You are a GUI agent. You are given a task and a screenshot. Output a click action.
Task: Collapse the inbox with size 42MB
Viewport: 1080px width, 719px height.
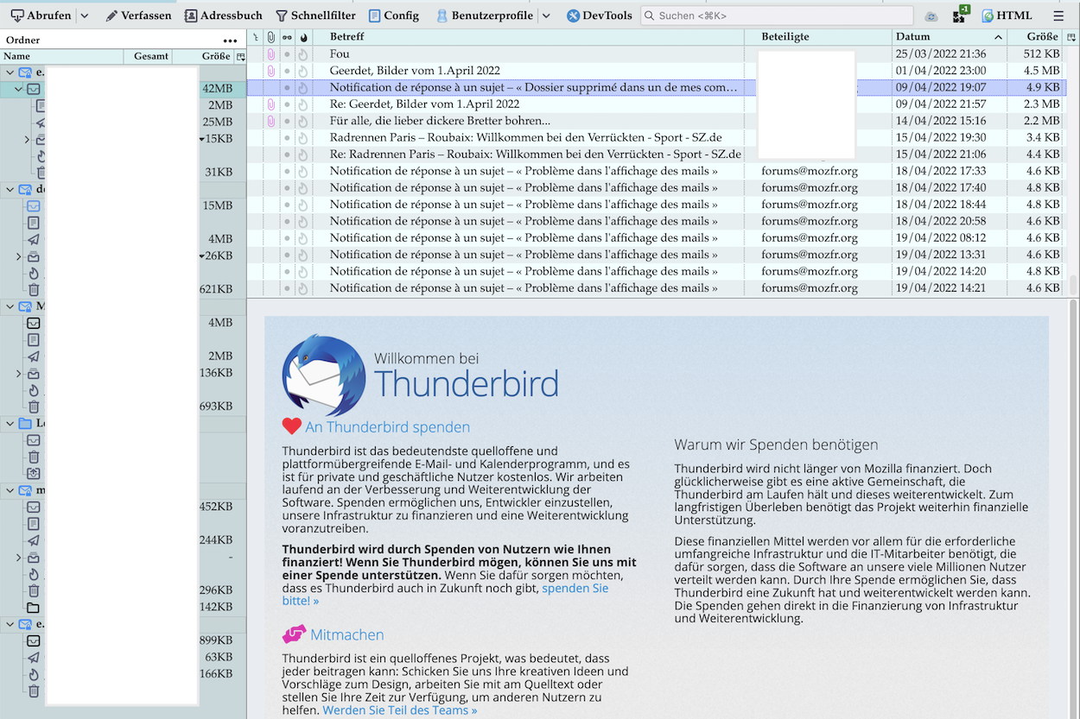pyautogui.click(x=18, y=89)
